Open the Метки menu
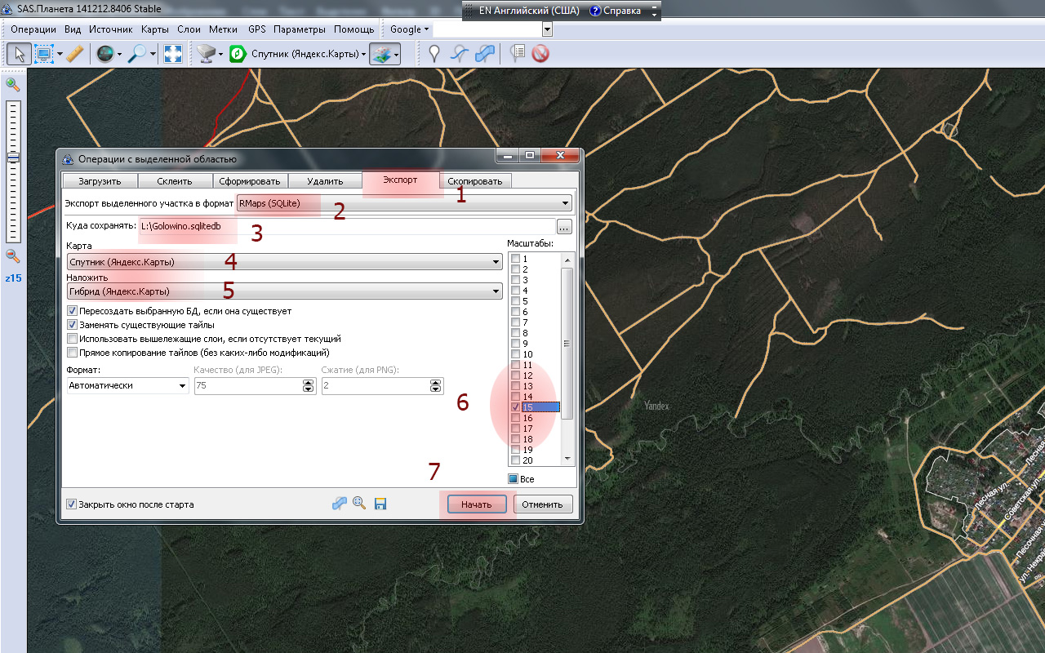 click(223, 29)
